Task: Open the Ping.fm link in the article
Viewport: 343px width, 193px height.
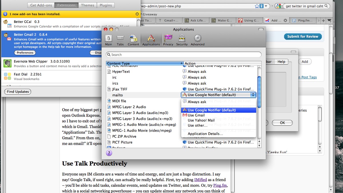Action: 220,185
